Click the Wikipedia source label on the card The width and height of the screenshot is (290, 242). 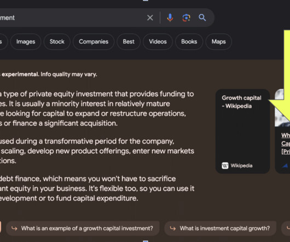[241, 165]
